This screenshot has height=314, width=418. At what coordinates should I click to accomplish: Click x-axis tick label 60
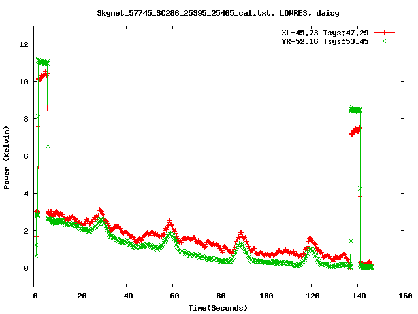click(x=174, y=296)
